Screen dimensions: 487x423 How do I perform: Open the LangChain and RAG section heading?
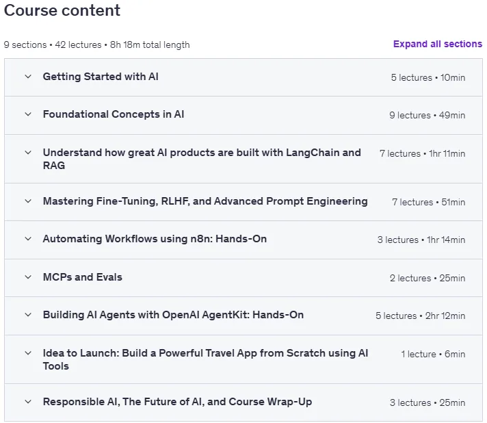[x=202, y=159]
